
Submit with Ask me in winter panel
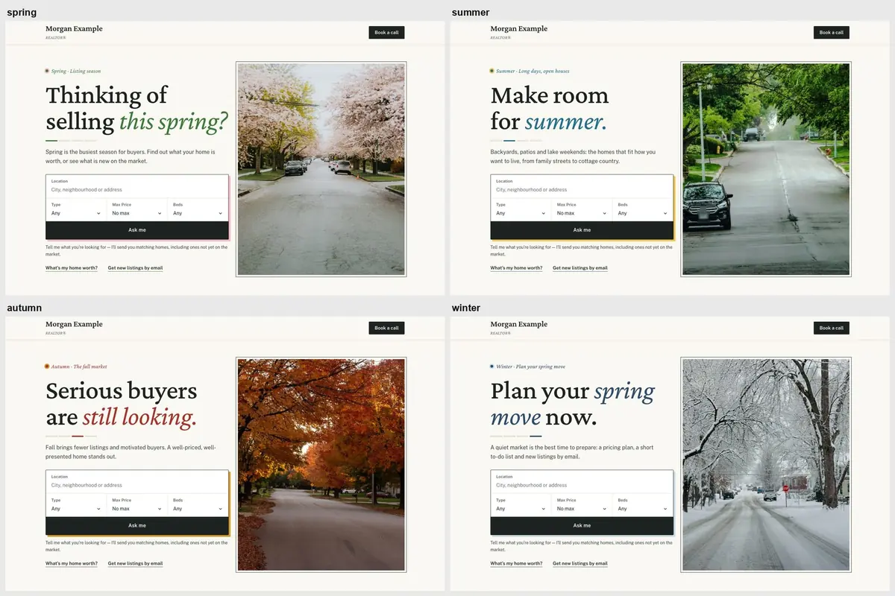point(582,526)
